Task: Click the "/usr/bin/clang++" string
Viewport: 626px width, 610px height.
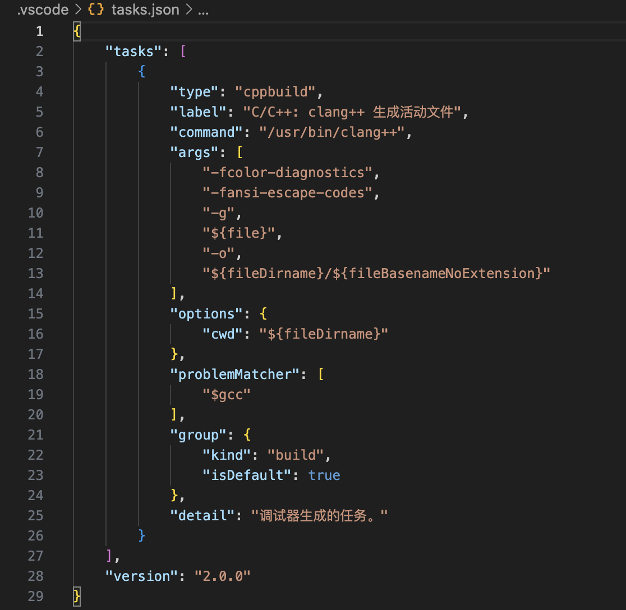Action: point(332,132)
